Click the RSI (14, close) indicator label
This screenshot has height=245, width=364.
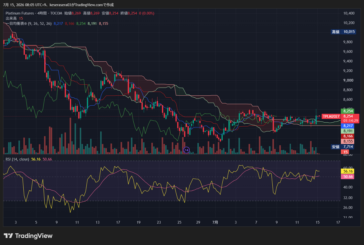[17, 159]
